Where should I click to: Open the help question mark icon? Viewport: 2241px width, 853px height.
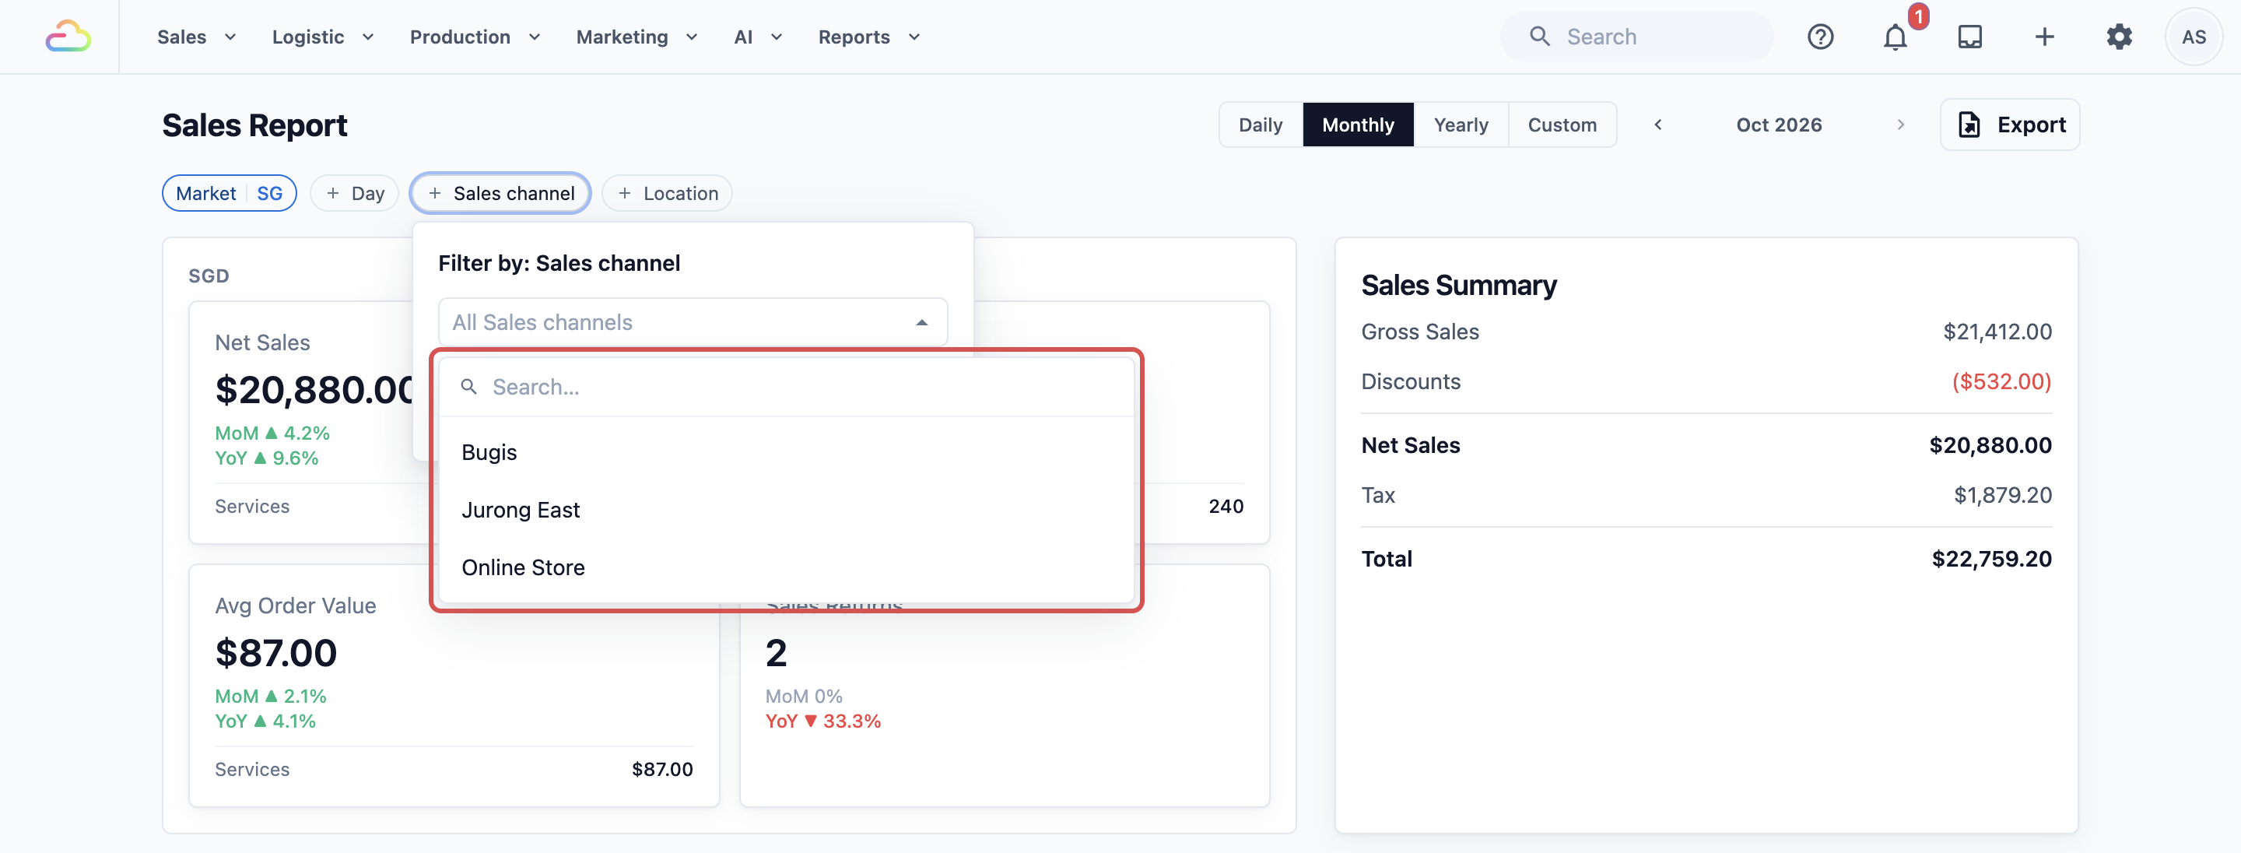1820,37
